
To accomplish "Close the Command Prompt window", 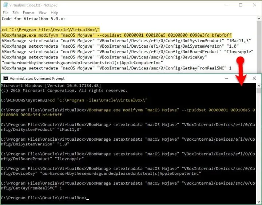I will click(254, 78).
